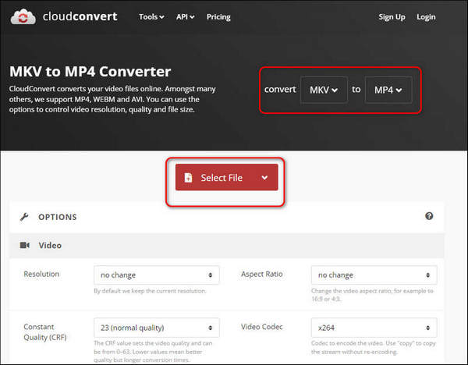This screenshot has height=365, width=468.
Task: Click the file-plus icon on Select File button
Action: [x=188, y=178]
